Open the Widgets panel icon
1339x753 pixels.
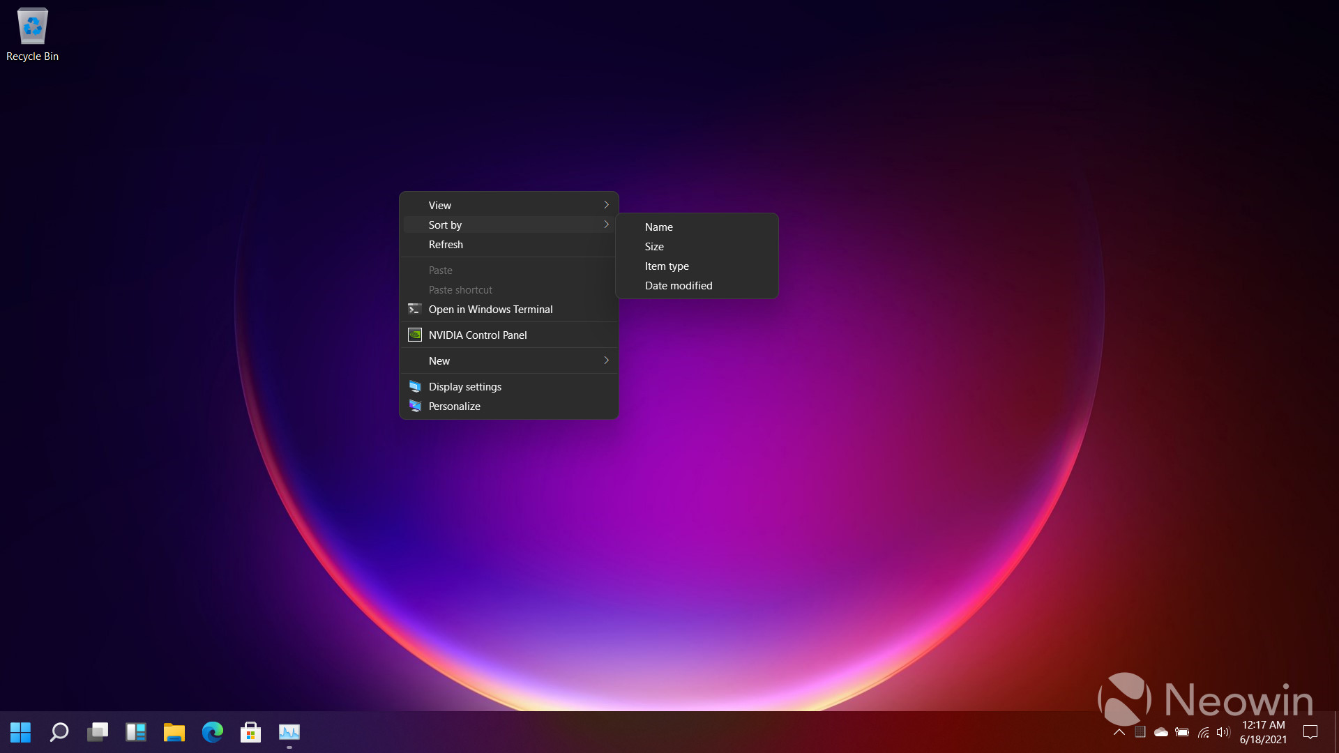click(136, 732)
